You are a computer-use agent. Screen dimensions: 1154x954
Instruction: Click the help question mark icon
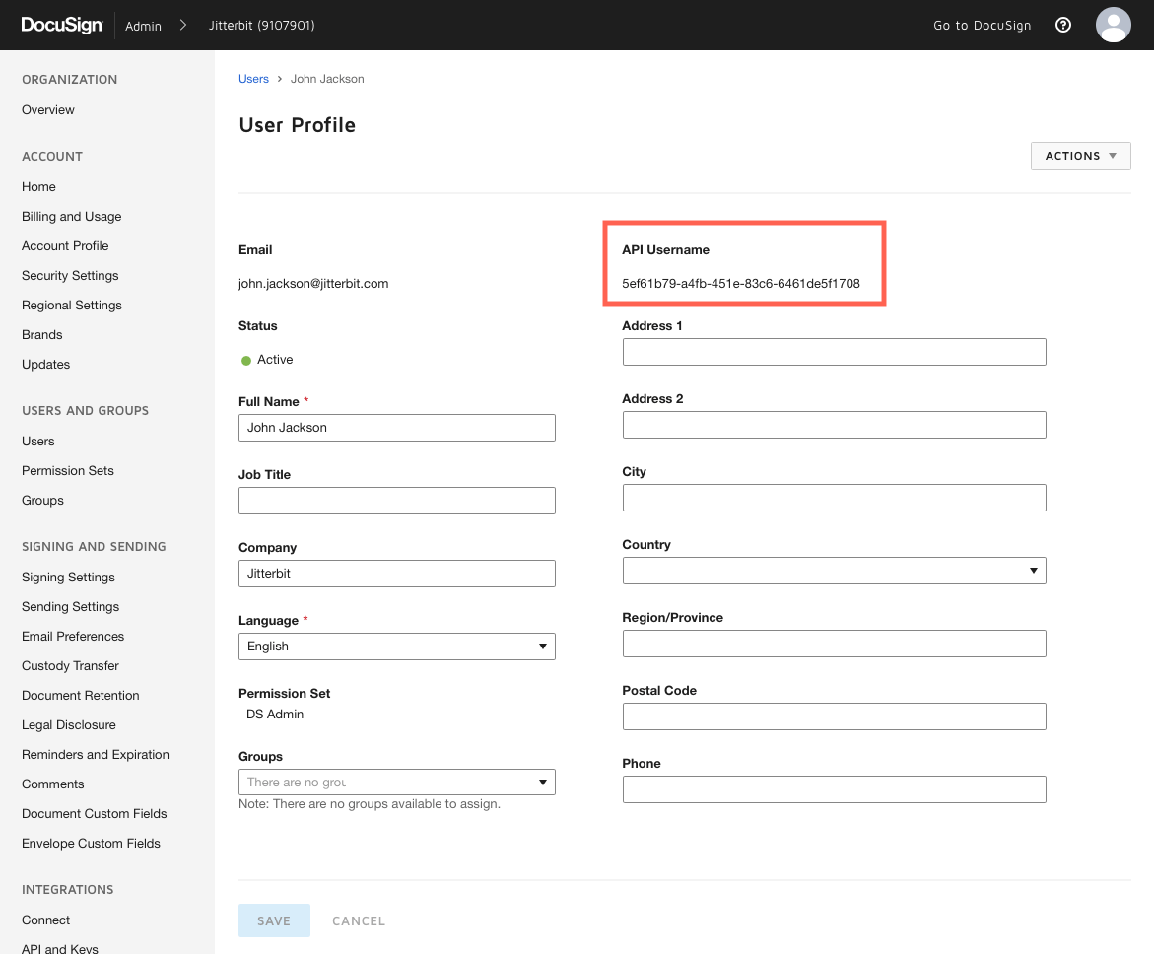[1063, 26]
